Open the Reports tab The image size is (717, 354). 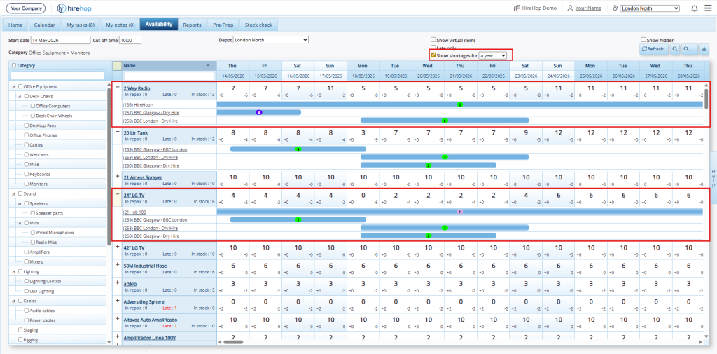tap(192, 25)
